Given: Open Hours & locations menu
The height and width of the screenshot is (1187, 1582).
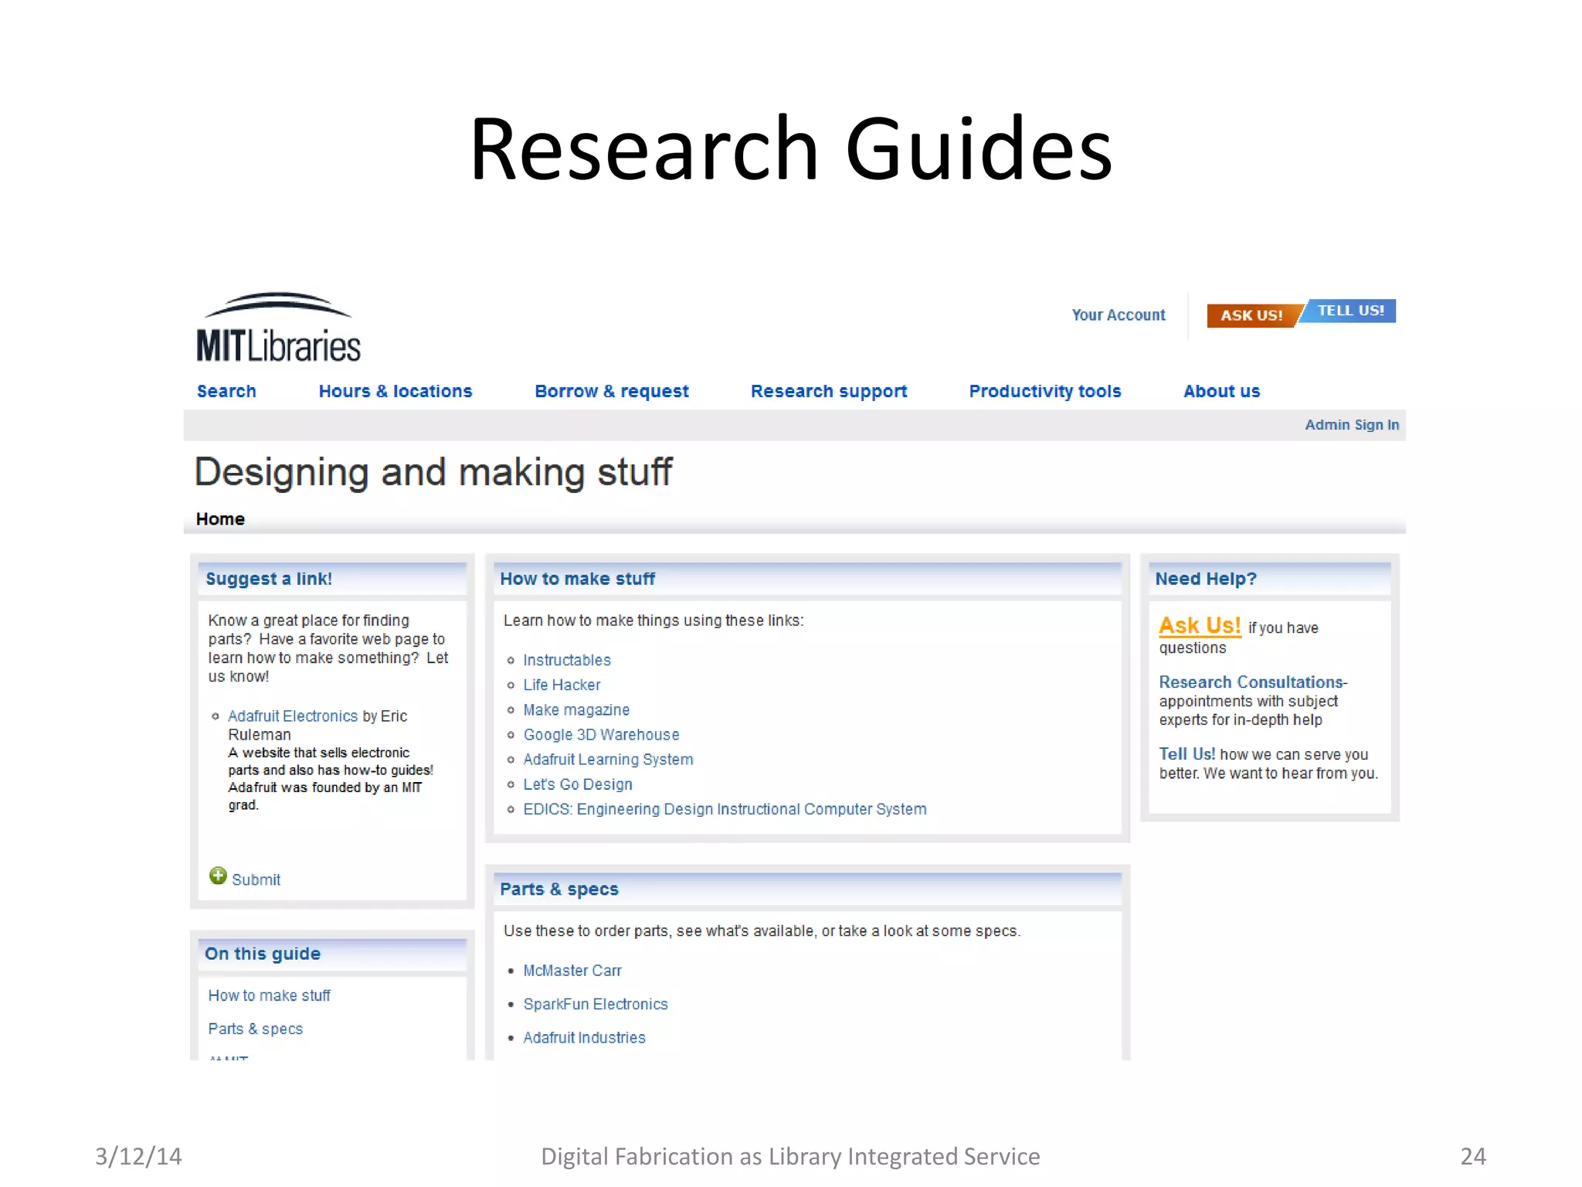Looking at the screenshot, I should (x=395, y=391).
